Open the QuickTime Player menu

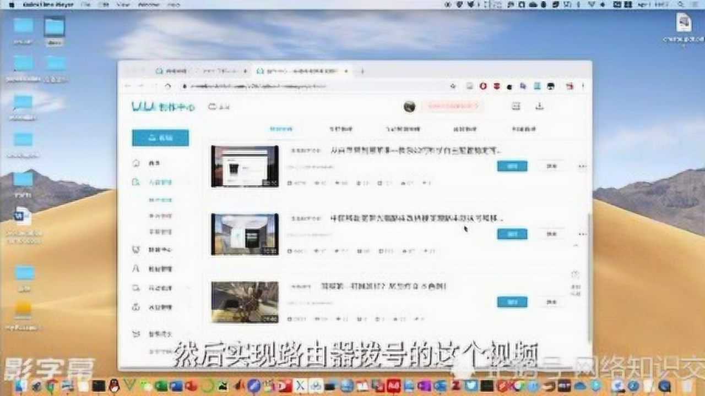pyautogui.click(x=47, y=4)
